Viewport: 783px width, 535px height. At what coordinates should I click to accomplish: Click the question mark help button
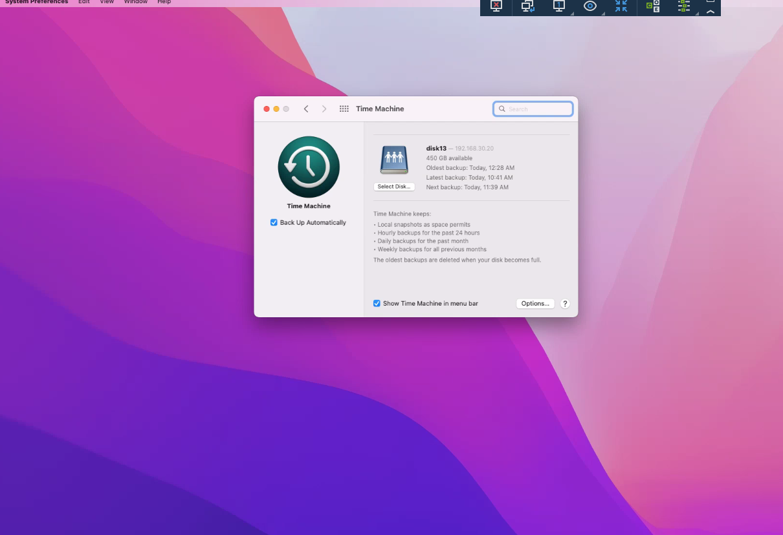click(x=565, y=304)
